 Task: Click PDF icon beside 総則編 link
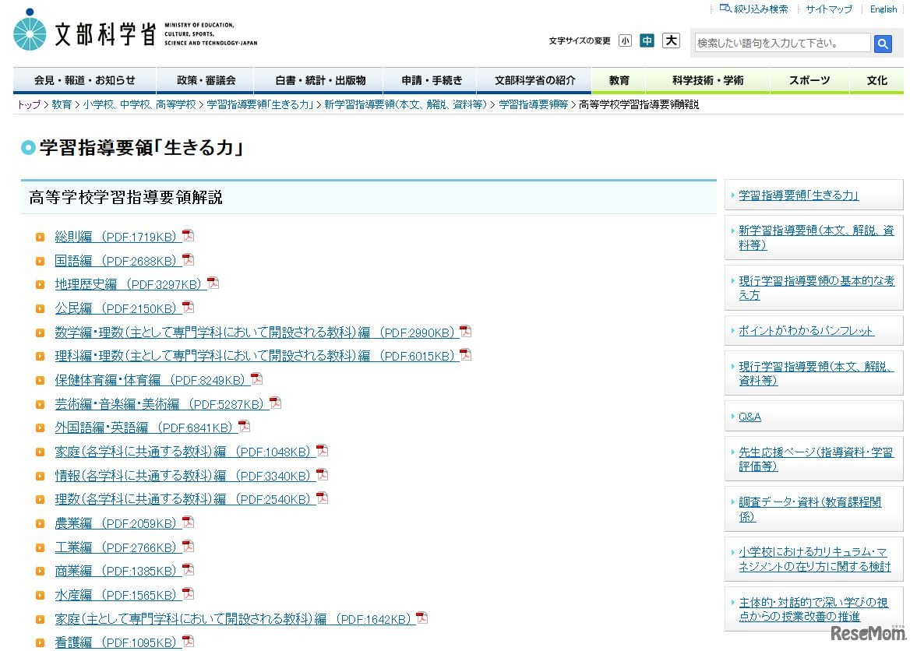click(x=188, y=236)
